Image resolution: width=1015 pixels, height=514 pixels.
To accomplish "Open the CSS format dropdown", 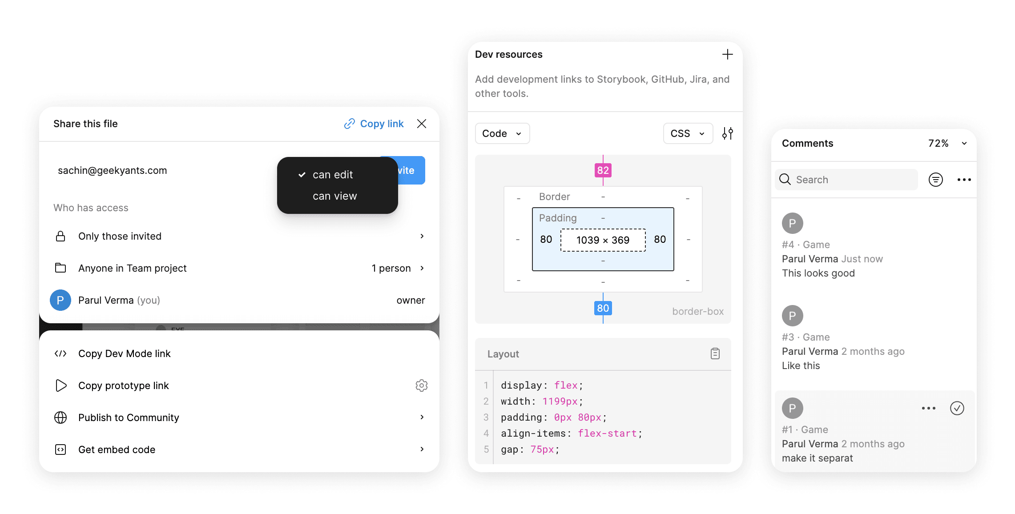I will click(x=686, y=133).
